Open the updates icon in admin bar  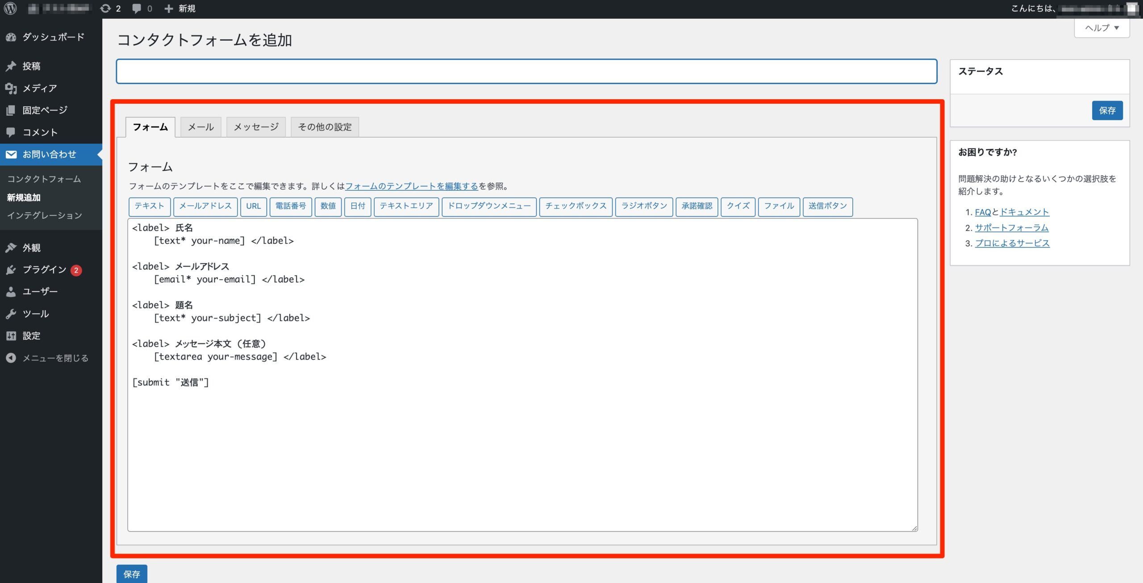106,8
